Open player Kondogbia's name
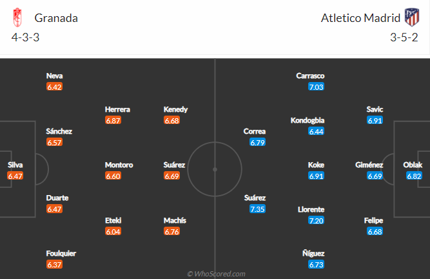Screen dimensions: 430x279 (x=308, y=120)
